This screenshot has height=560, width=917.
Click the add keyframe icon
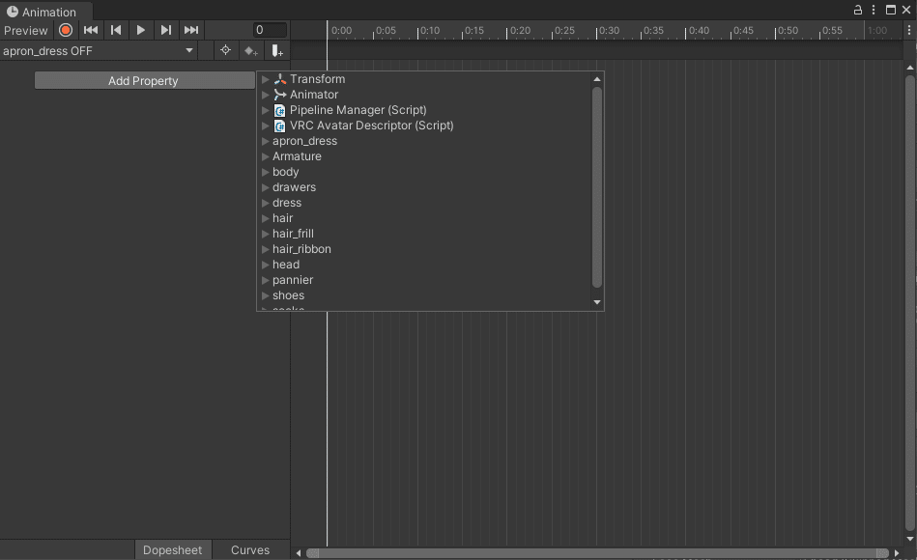251,51
